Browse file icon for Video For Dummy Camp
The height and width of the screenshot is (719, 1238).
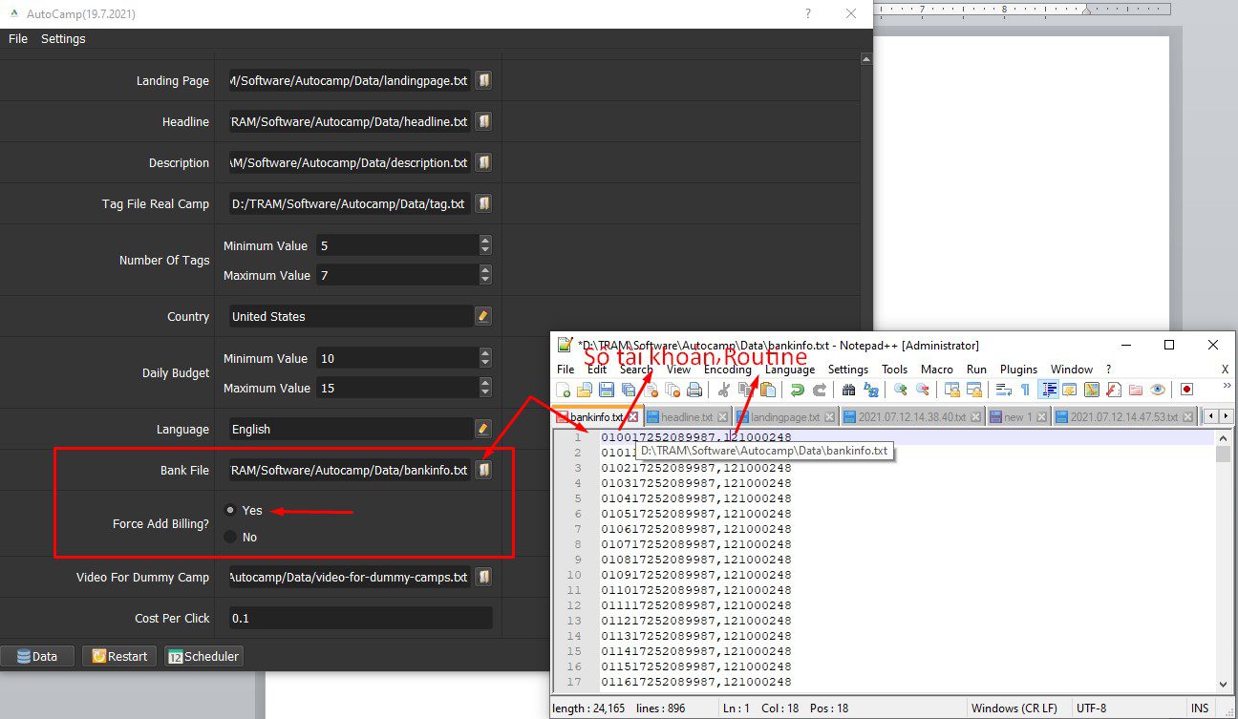[x=483, y=577]
